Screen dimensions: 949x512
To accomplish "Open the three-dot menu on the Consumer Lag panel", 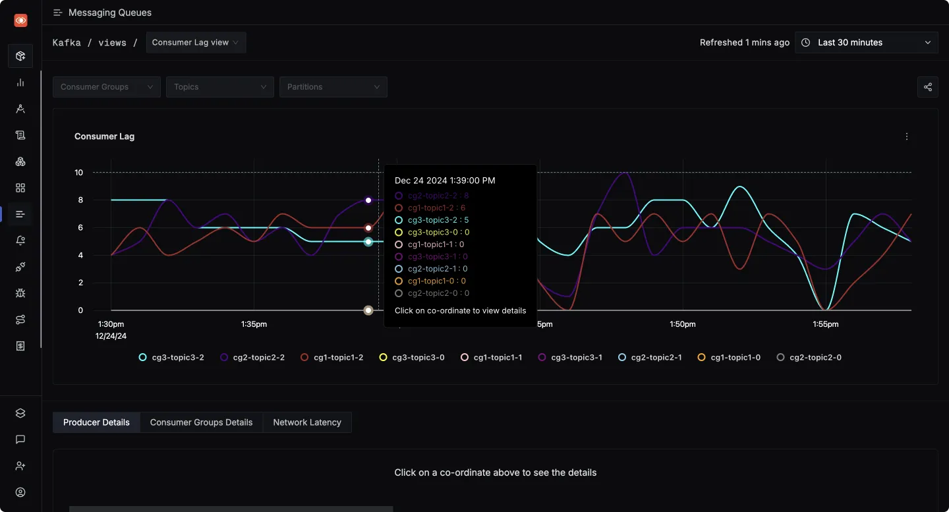I will (x=907, y=136).
